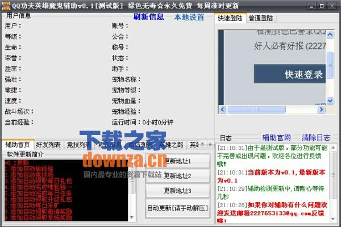Click the 好人必有好报 account text
Viewport: 341px width, 227px height.
[290, 46]
